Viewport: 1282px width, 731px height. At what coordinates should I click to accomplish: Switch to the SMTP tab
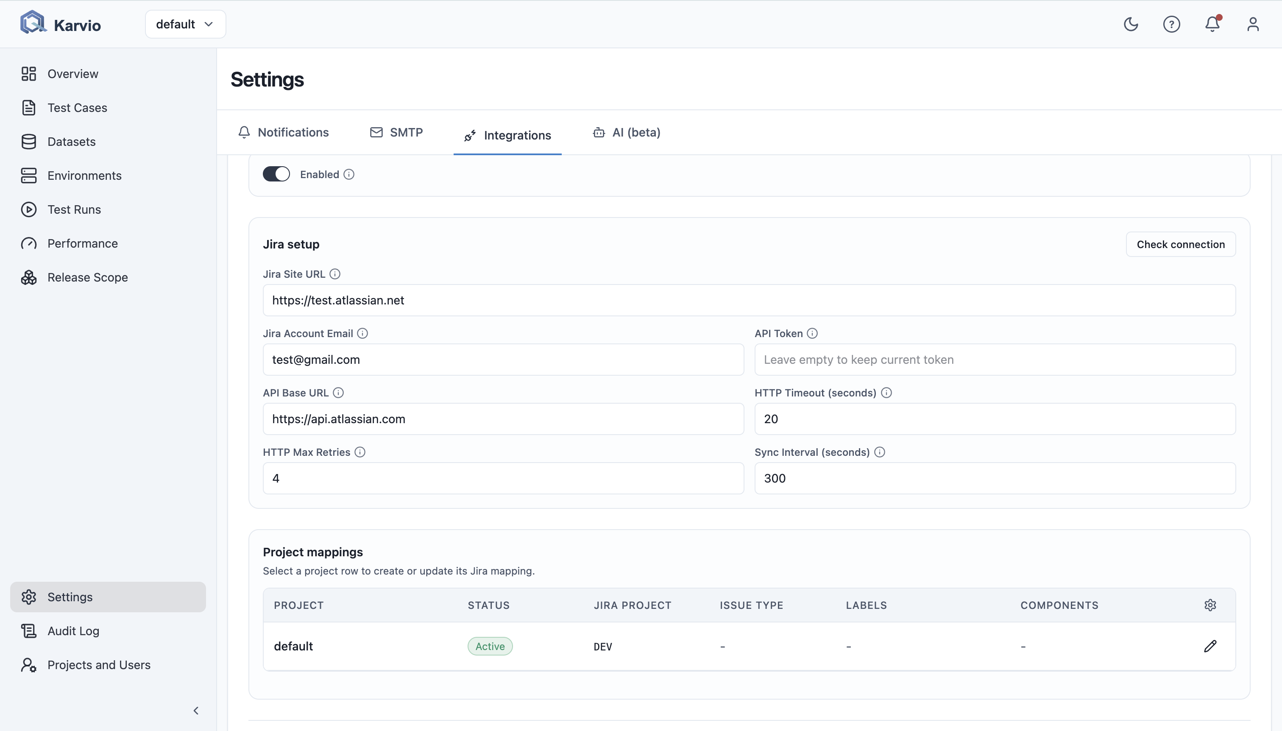pyautogui.click(x=396, y=133)
